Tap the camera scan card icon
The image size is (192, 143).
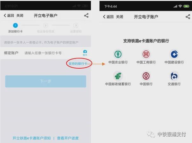point(85,53)
